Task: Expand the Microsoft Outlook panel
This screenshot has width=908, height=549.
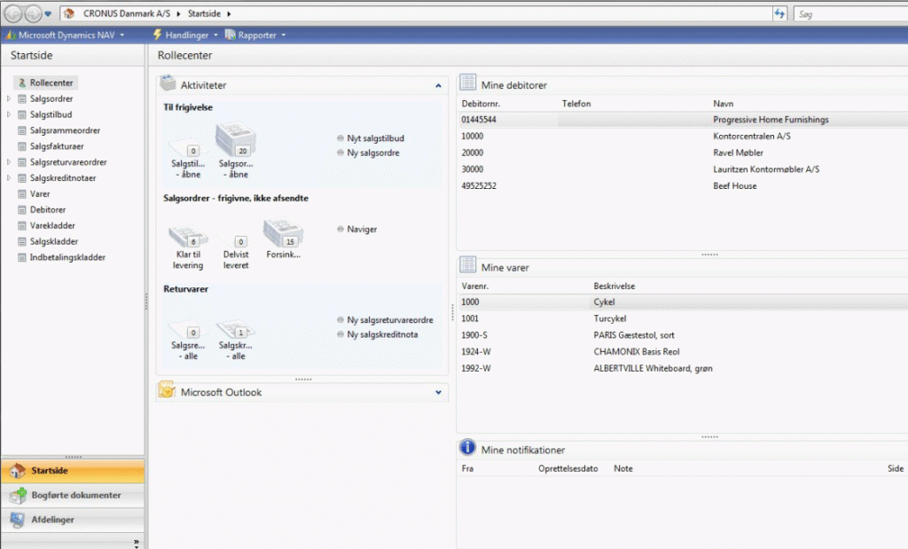Action: [x=438, y=393]
